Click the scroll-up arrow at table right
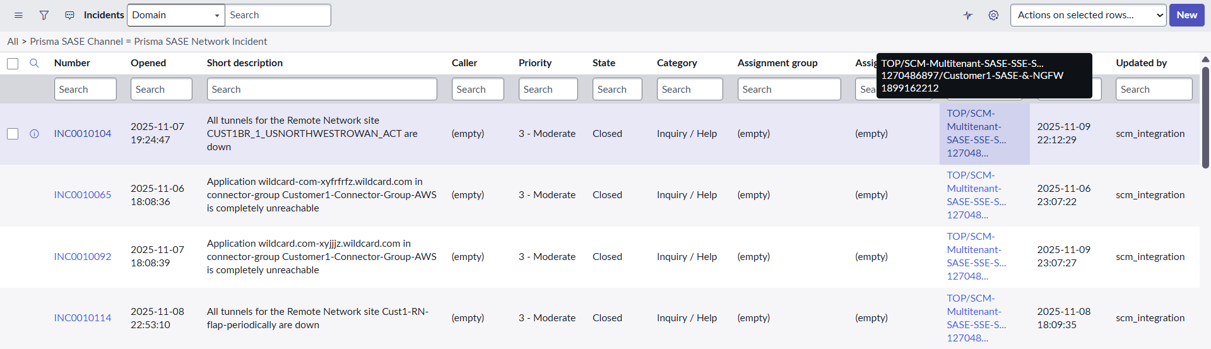The width and height of the screenshot is (1211, 349). point(1205,59)
